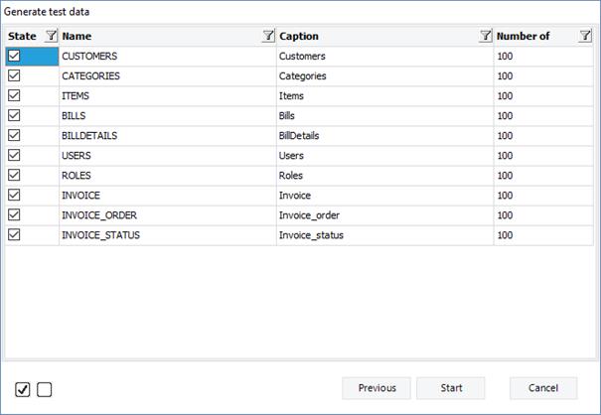Click the Invoice_order caption cell
Screen dimensions: 601x415
pos(384,215)
